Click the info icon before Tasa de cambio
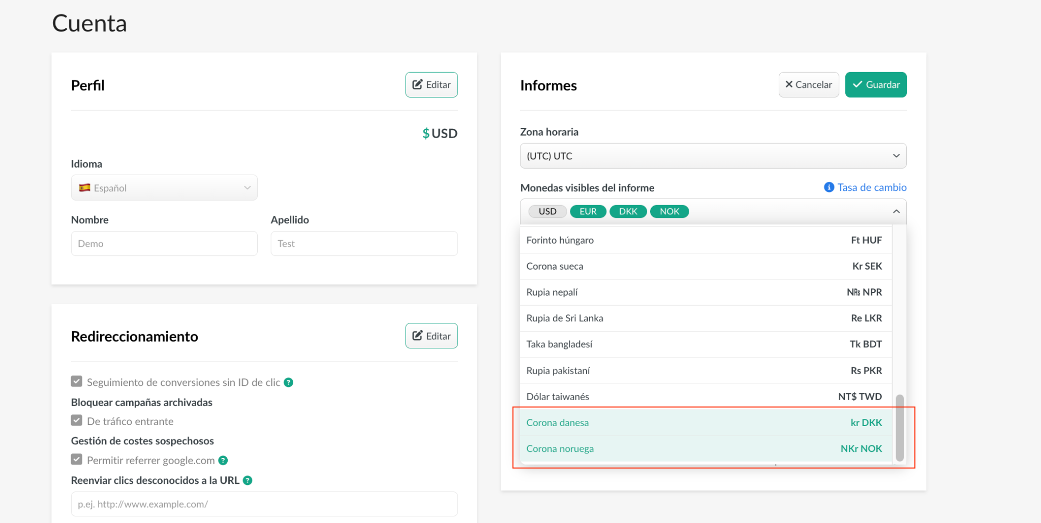Screen dimensions: 1041x523 click(829, 187)
